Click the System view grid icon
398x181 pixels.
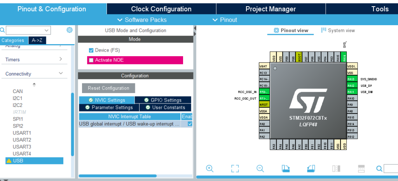click(323, 30)
